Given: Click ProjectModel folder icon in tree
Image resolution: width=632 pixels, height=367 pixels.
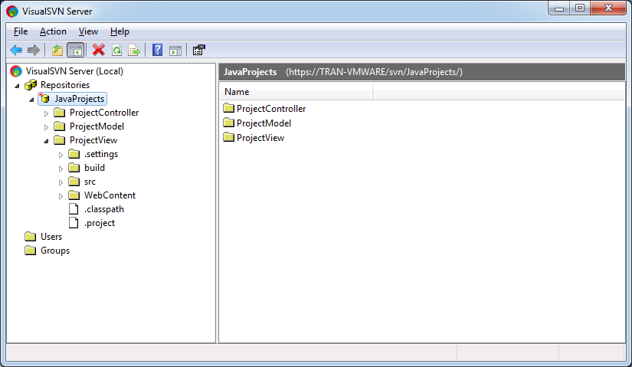Looking at the screenshot, I should 59,126.
